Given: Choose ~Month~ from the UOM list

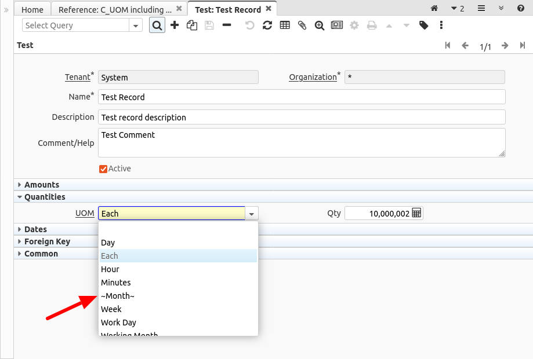Looking at the screenshot, I should point(118,296).
